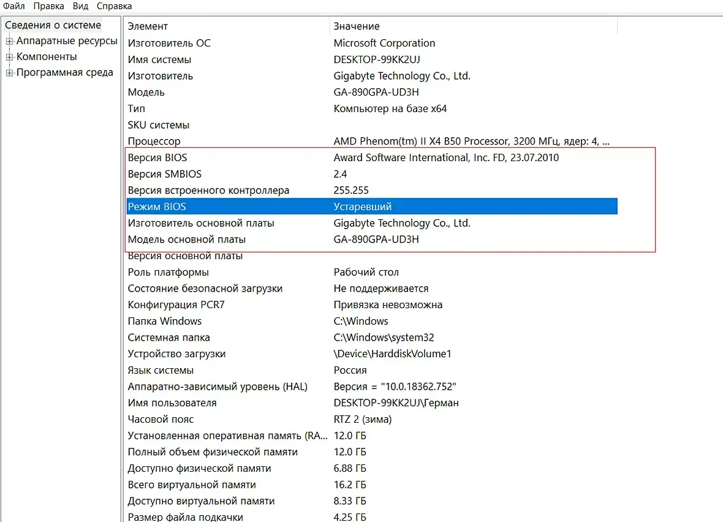Screen dimensions: 723x522
Task: Click Привязка невозможна value
Action: pos(388,305)
